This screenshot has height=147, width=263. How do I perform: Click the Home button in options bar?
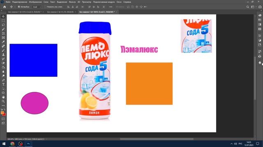click(x=5, y=7)
